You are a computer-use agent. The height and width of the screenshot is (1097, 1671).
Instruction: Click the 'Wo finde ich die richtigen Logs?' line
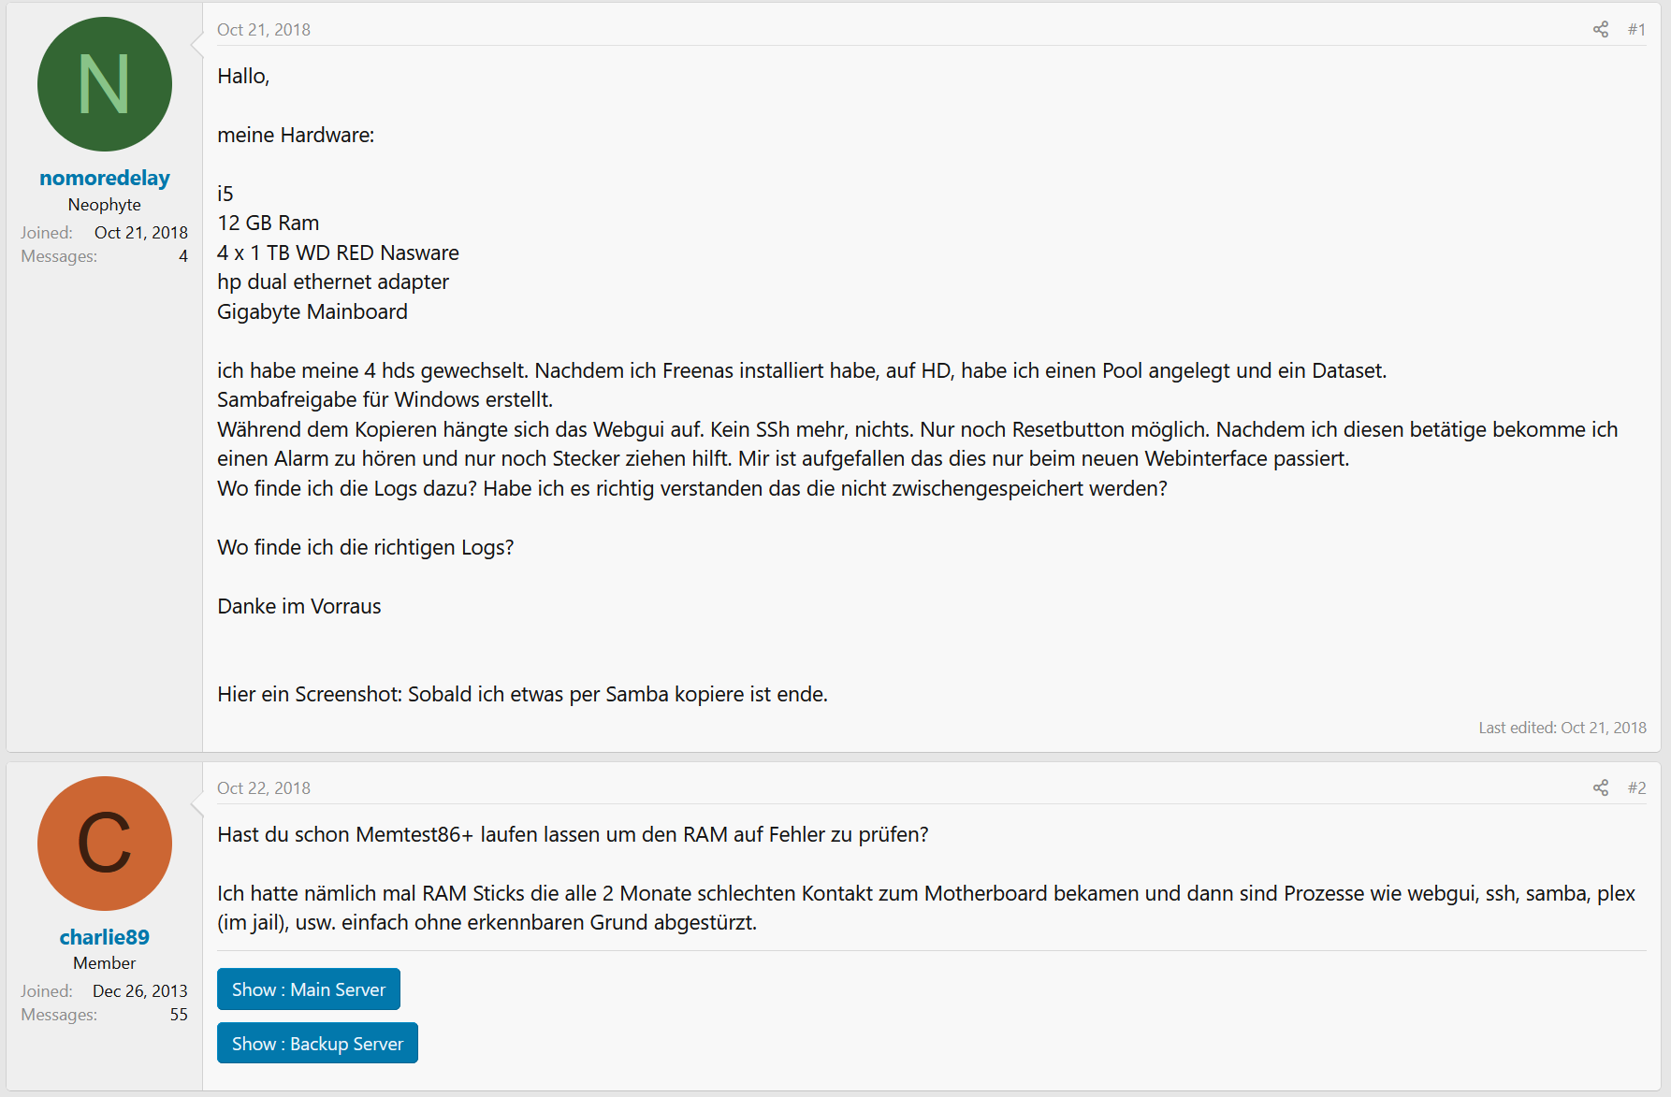(366, 547)
